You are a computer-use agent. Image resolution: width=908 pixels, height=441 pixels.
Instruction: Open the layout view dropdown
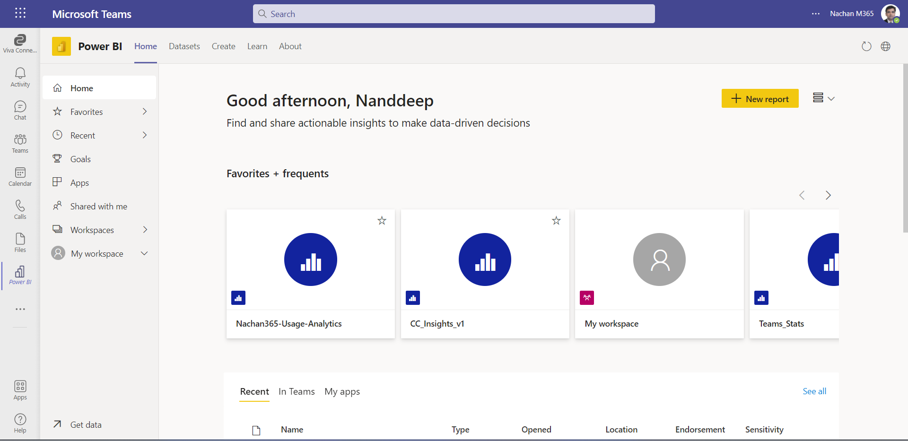(823, 98)
